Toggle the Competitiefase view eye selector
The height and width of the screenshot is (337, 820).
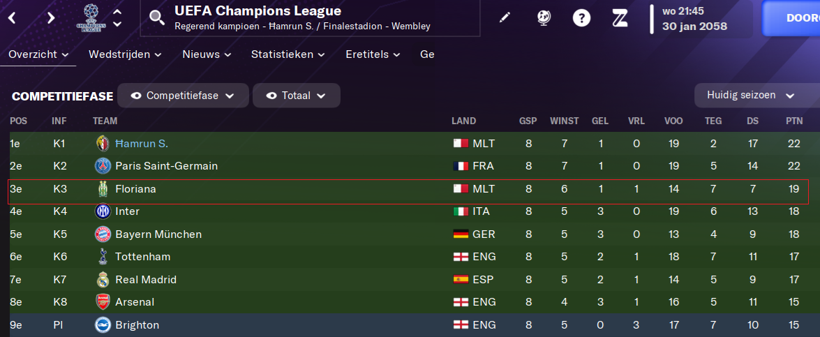pyautogui.click(x=183, y=96)
